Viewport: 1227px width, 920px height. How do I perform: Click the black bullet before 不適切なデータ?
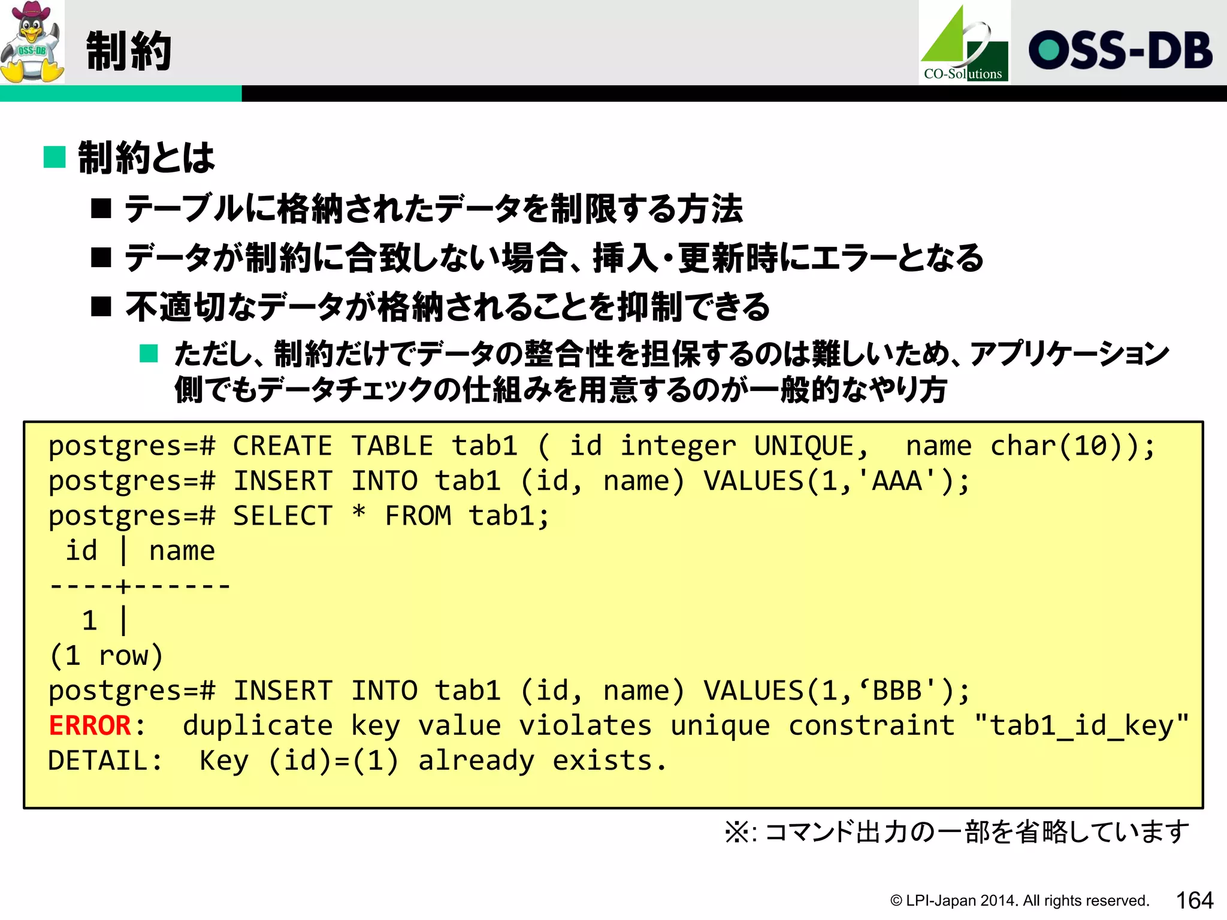click(x=101, y=307)
